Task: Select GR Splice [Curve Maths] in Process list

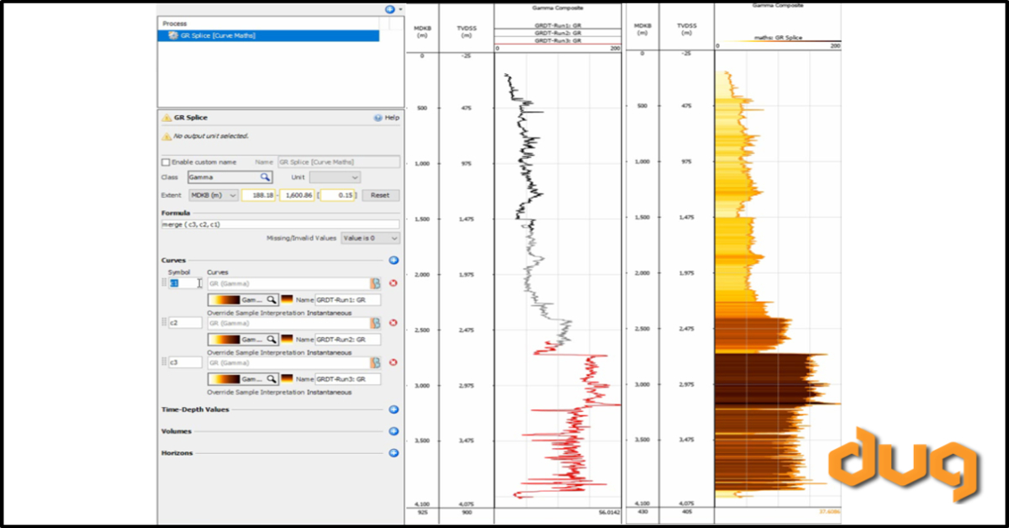Action: [x=219, y=35]
